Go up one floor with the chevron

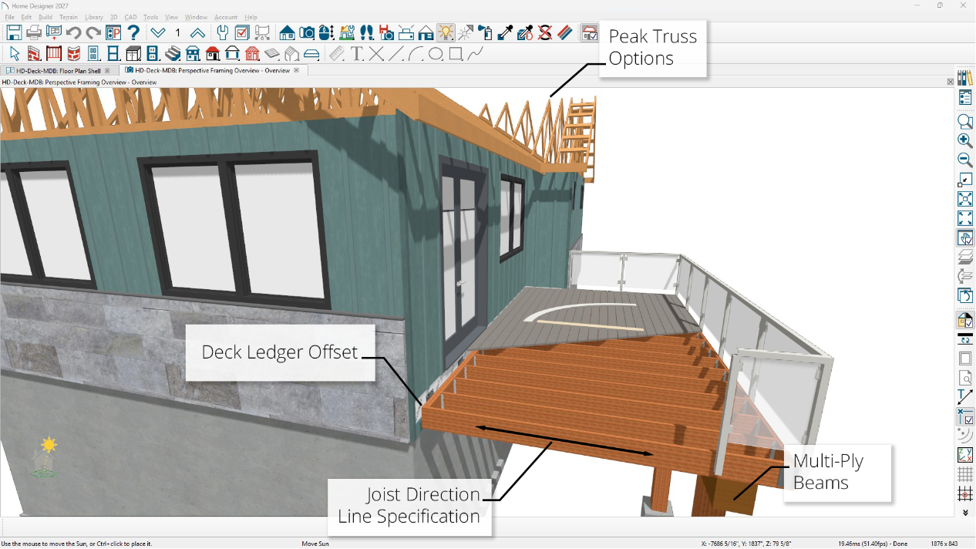[x=197, y=32]
